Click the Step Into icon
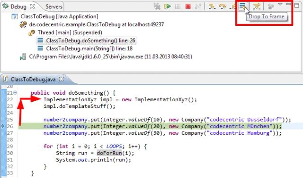Screen dimensions: 303x178 212,7
